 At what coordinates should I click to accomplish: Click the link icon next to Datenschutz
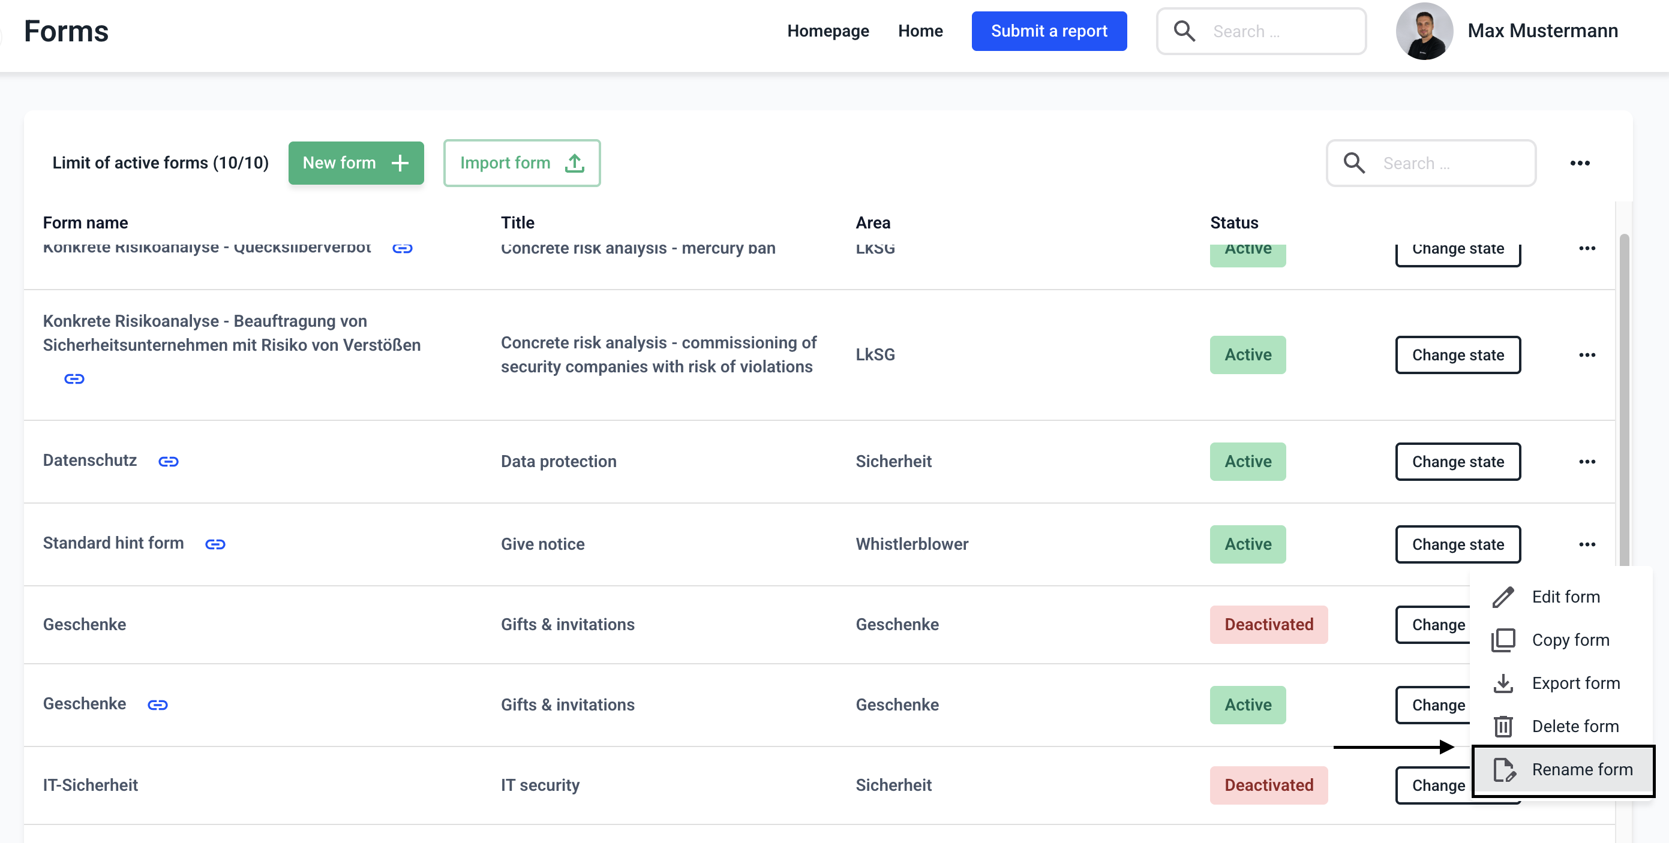tap(169, 461)
